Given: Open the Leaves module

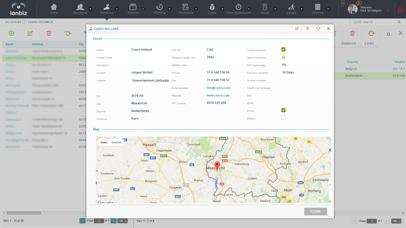Looking at the screenshot, I should (x=291, y=9).
